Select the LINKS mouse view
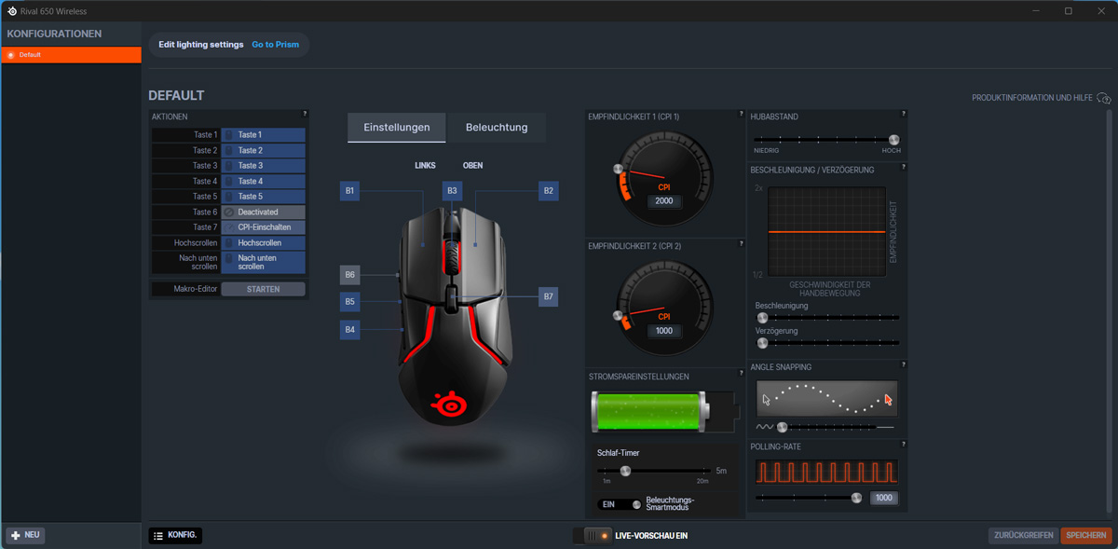The width and height of the screenshot is (1118, 549). coord(426,166)
